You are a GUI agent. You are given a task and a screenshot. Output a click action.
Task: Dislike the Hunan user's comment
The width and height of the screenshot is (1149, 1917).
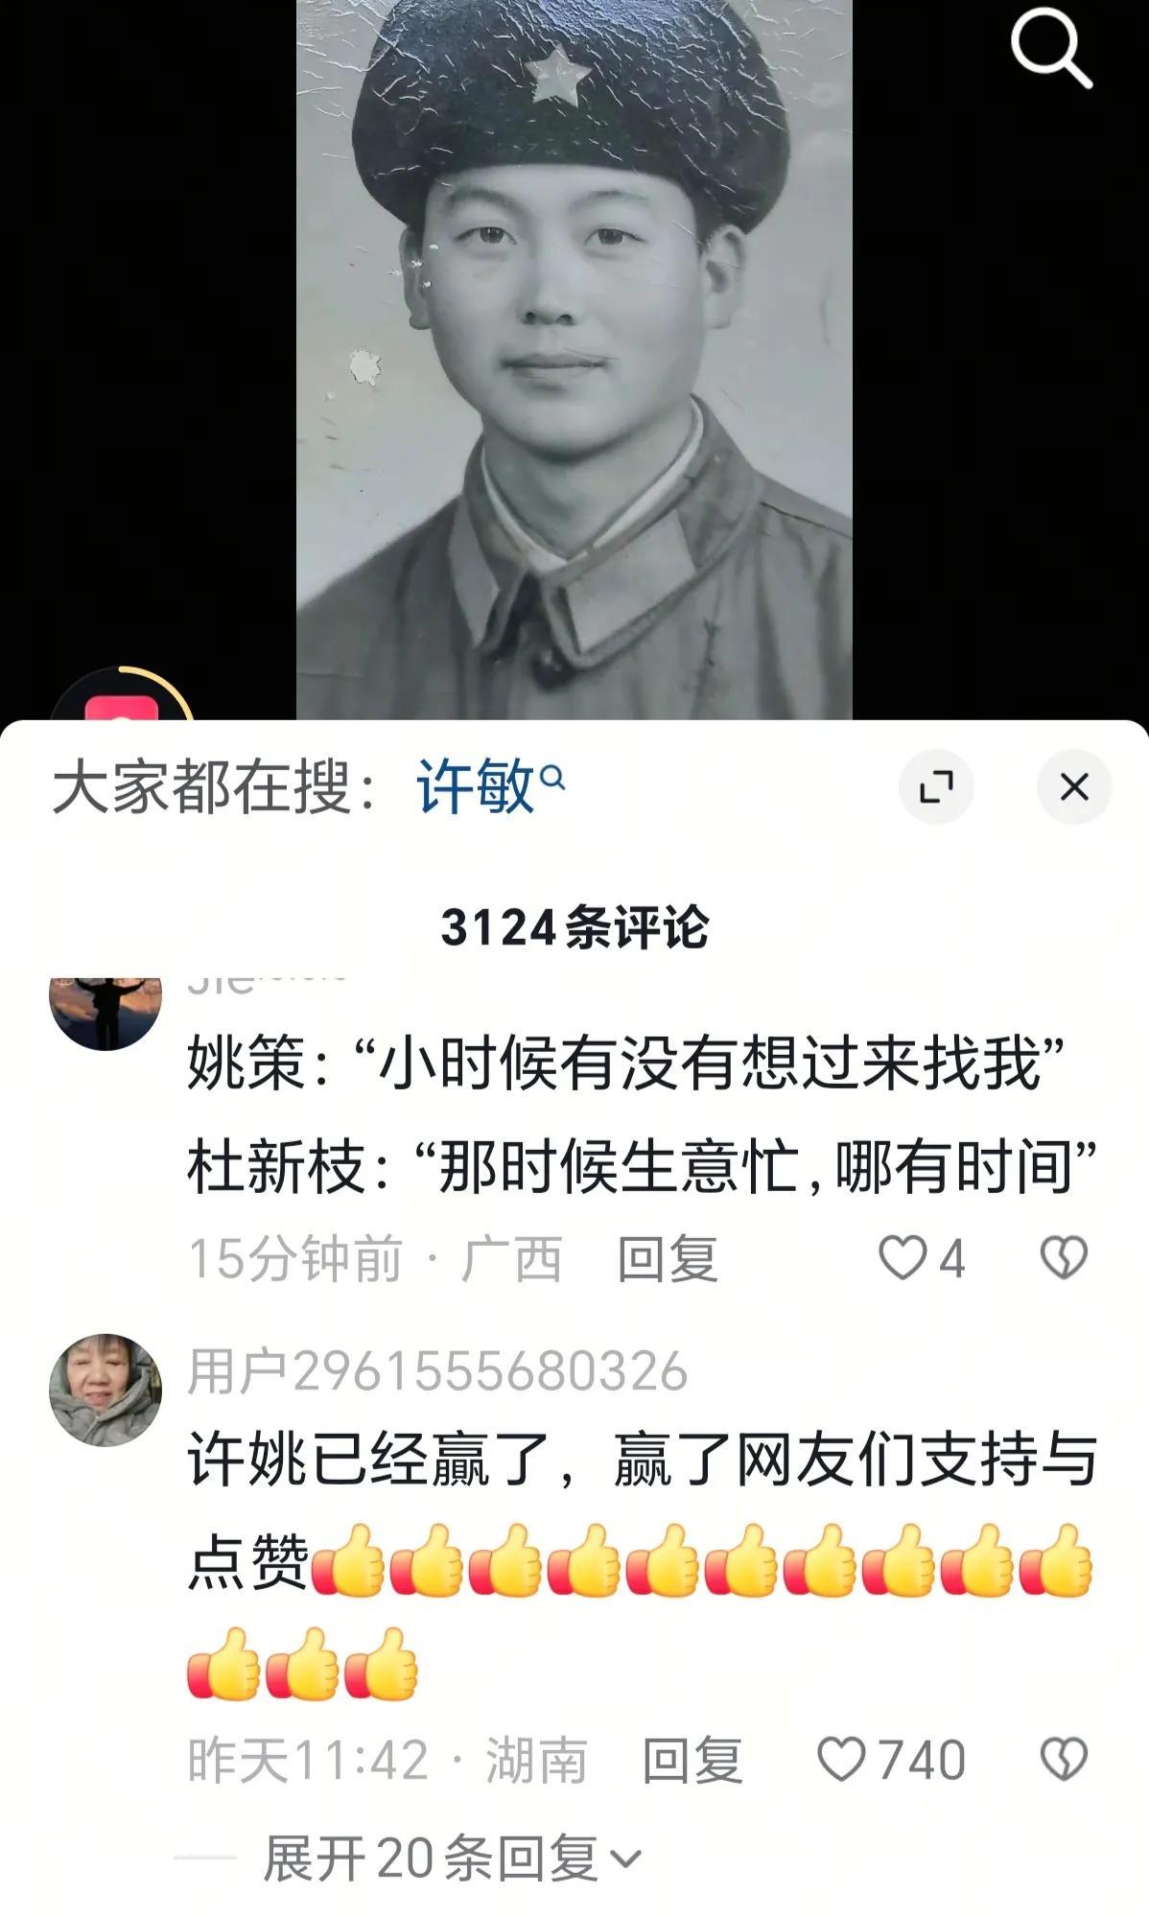point(1064,1760)
